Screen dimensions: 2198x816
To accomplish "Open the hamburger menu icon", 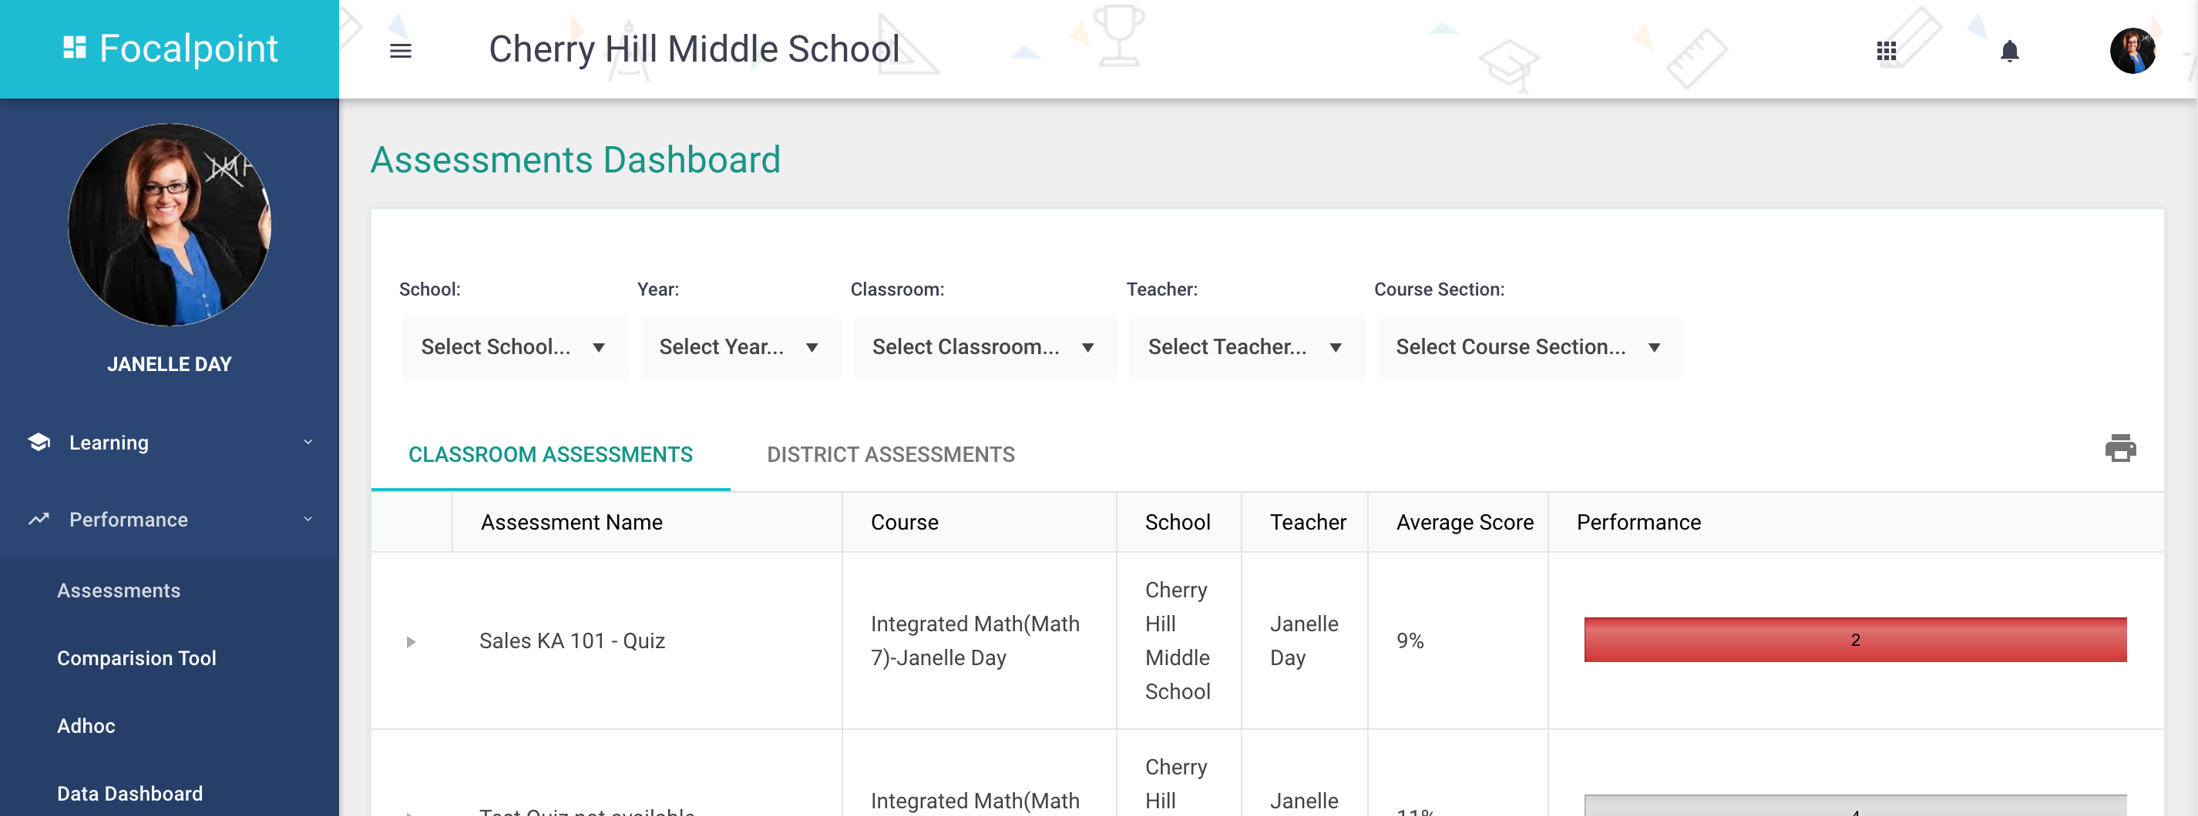I will point(400,50).
